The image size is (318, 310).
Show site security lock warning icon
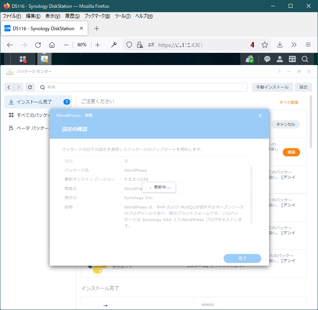[140, 45]
